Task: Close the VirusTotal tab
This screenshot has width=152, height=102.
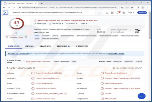Action: click(x=36, y=4)
